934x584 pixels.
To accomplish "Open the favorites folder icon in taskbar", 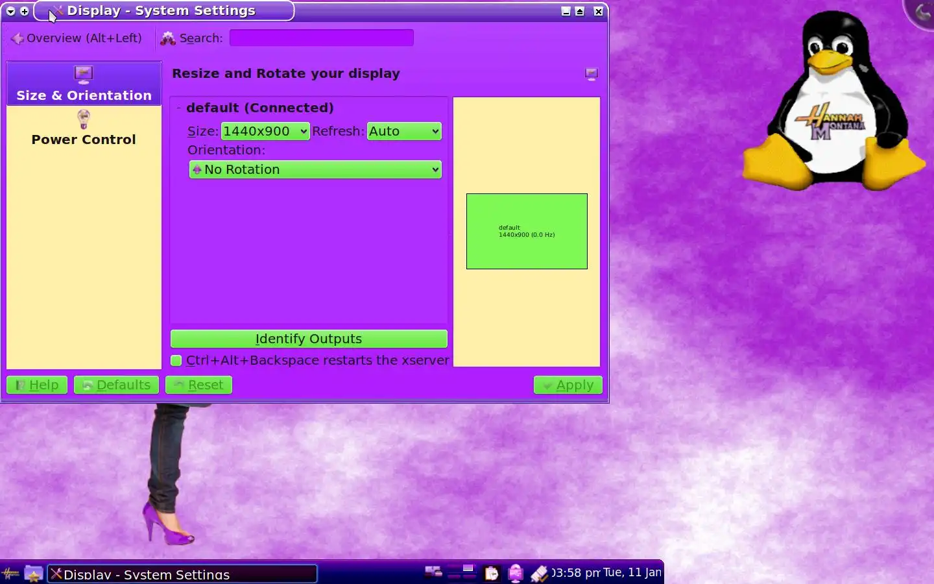I will [33, 574].
